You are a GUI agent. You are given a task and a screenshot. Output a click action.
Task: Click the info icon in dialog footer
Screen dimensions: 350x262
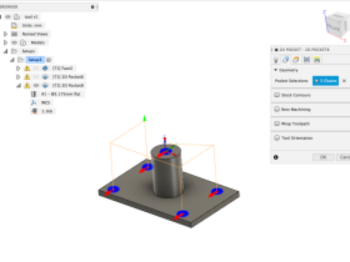pyautogui.click(x=276, y=157)
